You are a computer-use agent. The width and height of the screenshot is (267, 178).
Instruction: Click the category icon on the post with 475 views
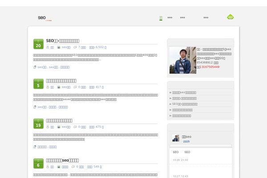coord(59,127)
